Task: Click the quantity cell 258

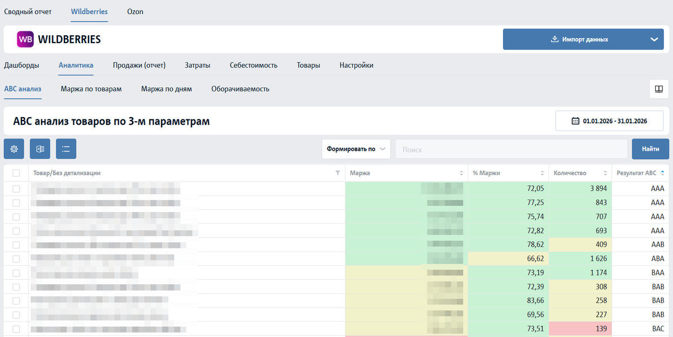Action: click(x=580, y=301)
